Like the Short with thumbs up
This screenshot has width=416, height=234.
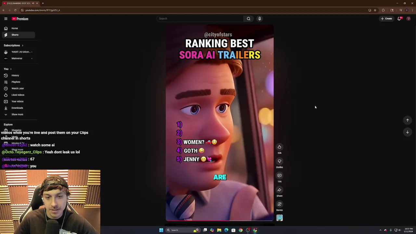pyautogui.click(x=279, y=147)
